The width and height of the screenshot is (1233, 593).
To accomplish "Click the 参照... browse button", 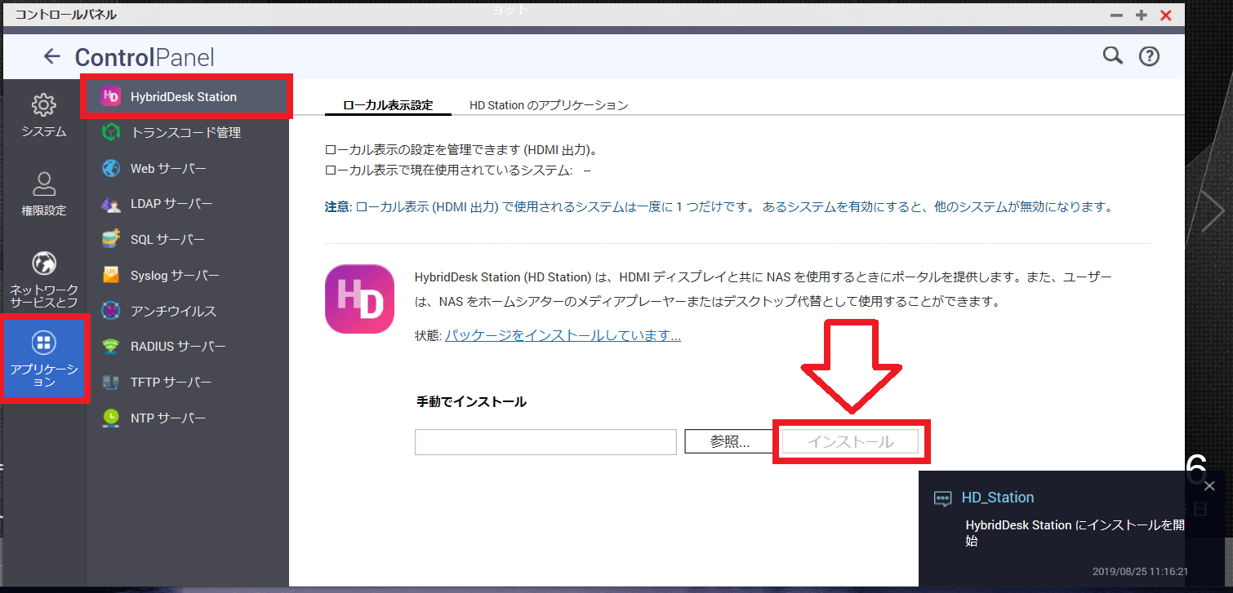I will pyautogui.click(x=729, y=442).
